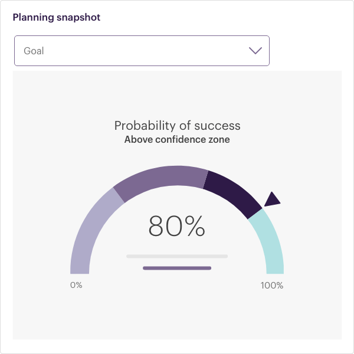Click the 0% gauge label
Viewport: 354px width, 354px height.
(x=76, y=285)
